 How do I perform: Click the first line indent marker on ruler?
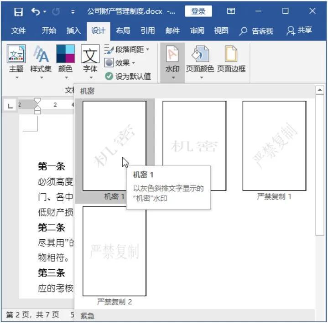[x=37, y=101]
